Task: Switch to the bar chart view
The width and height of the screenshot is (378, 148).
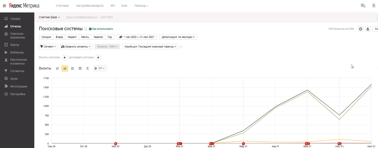Action: coord(80,68)
